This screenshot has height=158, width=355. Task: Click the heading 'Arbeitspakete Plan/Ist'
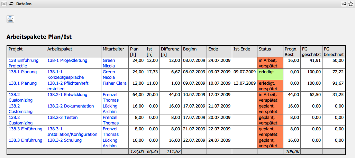(39, 37)
